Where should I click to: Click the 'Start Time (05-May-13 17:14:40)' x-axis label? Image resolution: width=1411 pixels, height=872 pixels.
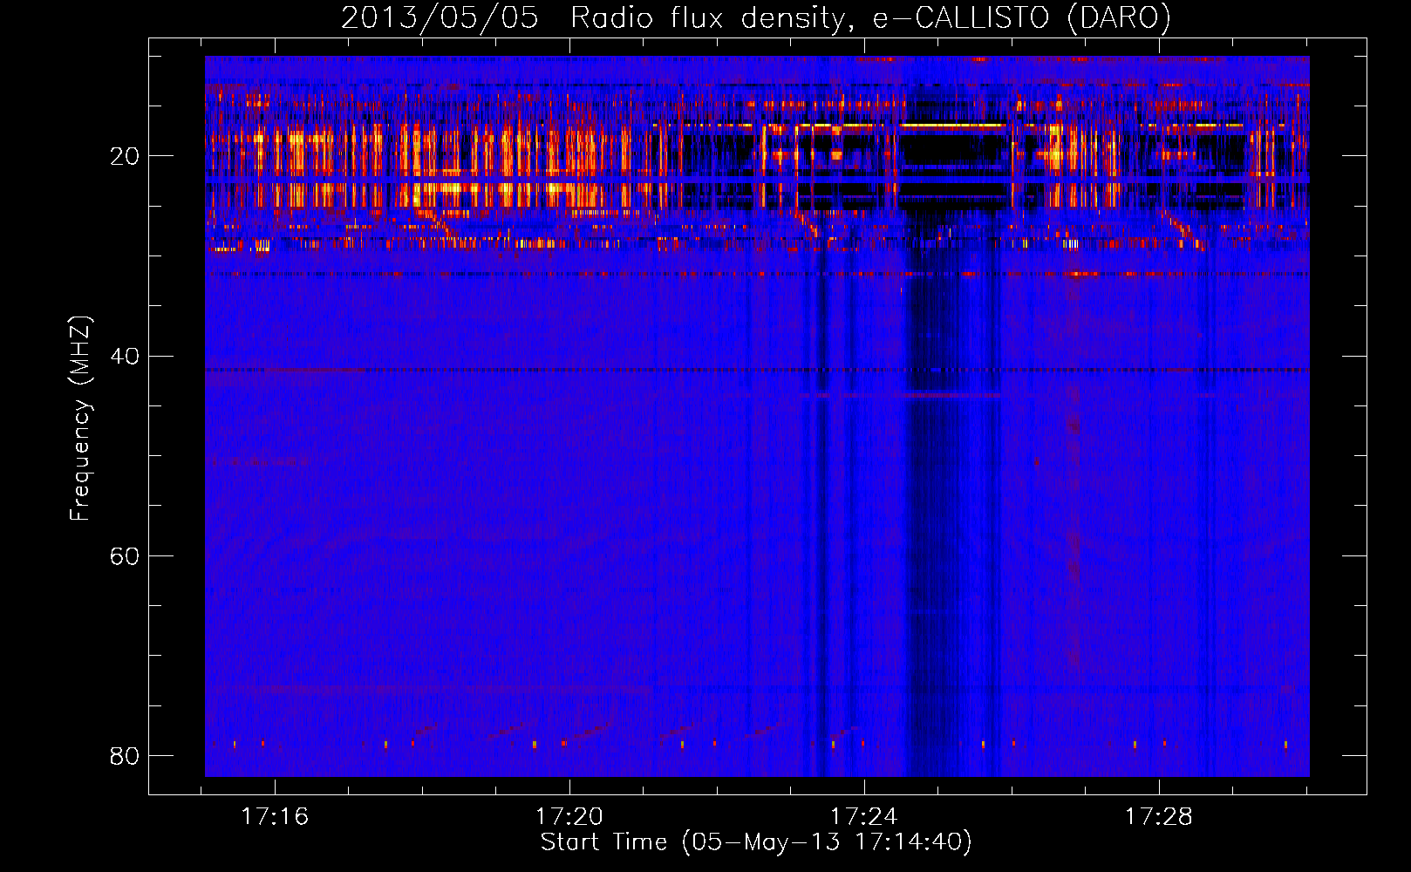755,842
